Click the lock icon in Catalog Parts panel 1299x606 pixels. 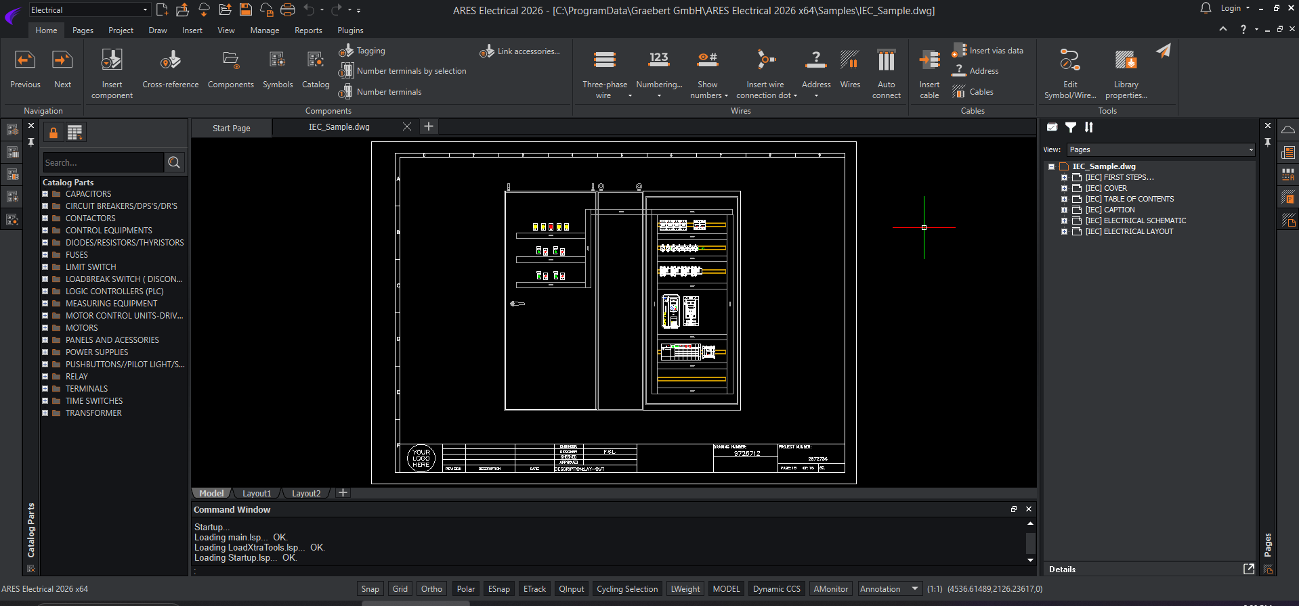pos(54,133)
